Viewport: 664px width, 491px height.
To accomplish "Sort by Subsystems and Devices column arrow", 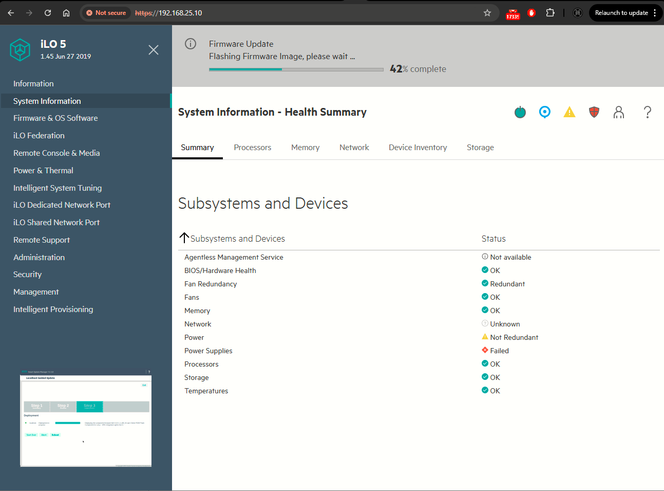I will (x=184, y=238).
